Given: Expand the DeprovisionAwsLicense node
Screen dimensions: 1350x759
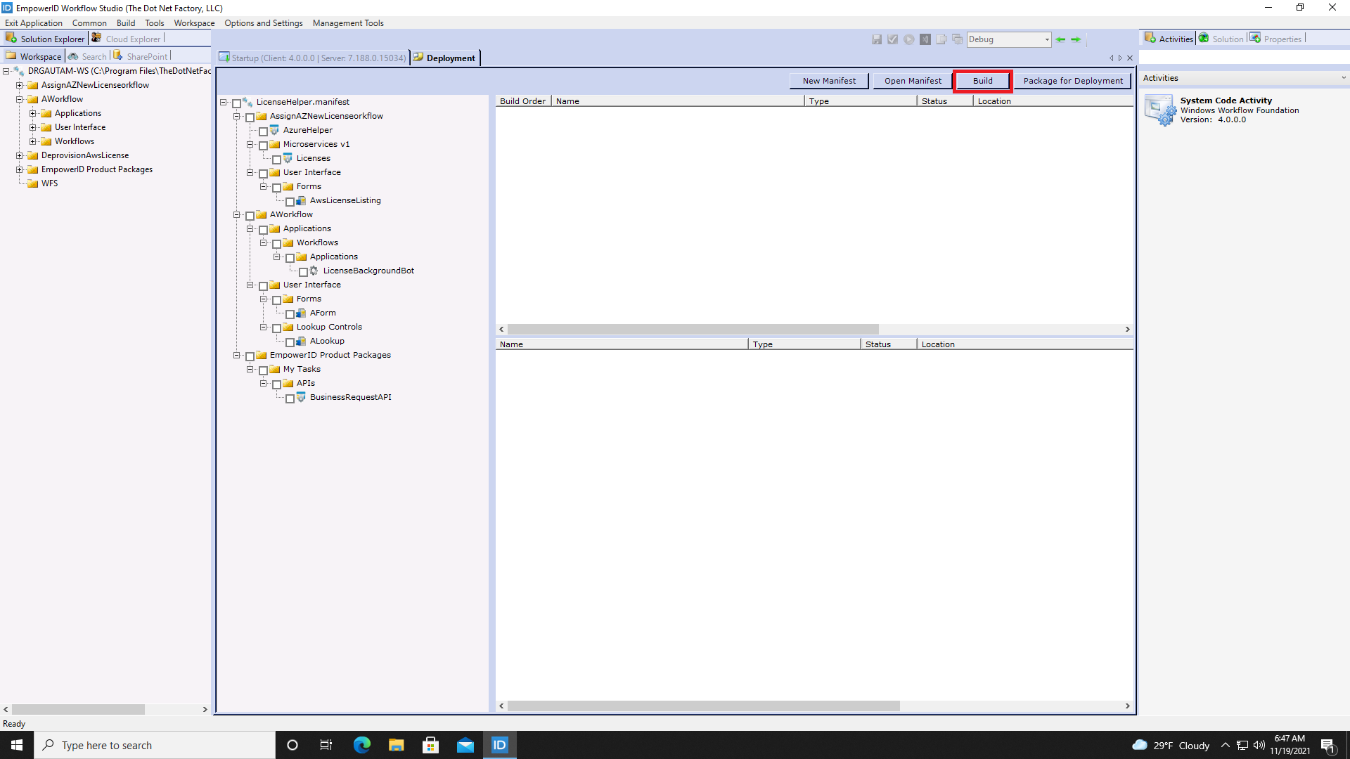Looking at the screenshot, I should click(x=19, y=155).
